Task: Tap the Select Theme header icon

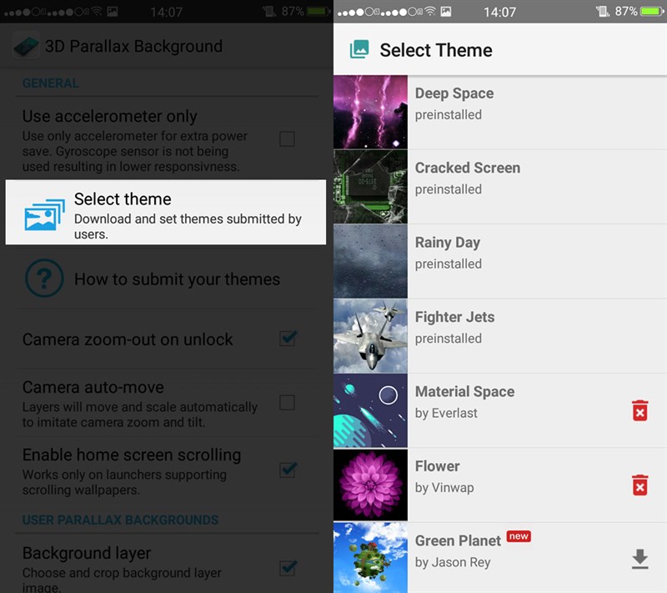Action: (x=359, y=50)
